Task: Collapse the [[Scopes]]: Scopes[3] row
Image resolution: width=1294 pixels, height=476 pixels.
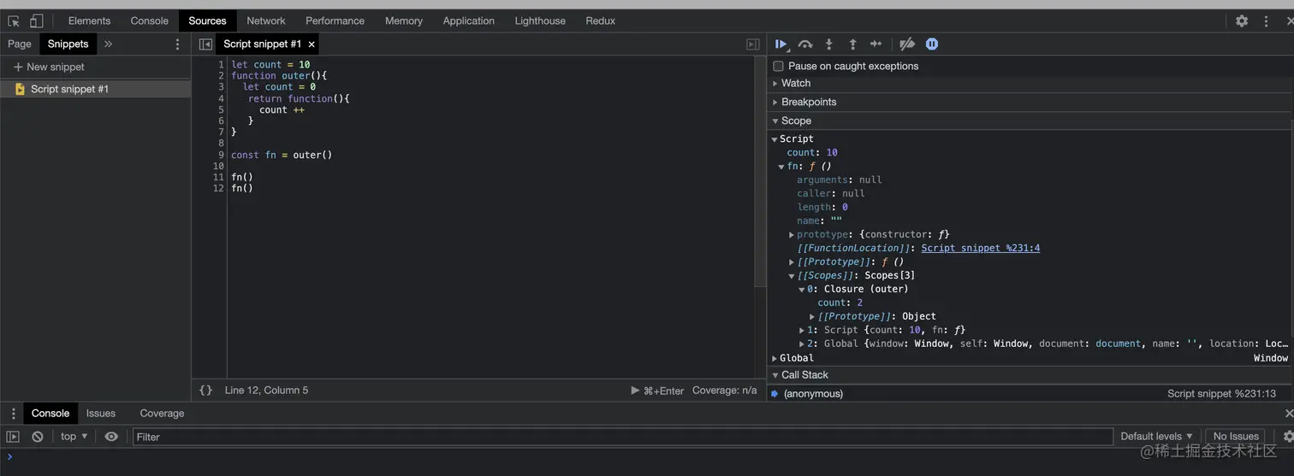Action: pos(792,276)
